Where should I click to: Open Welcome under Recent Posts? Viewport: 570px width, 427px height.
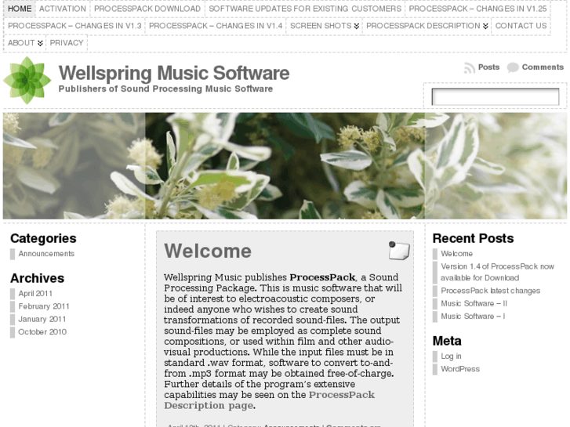[x=456, y=254]
